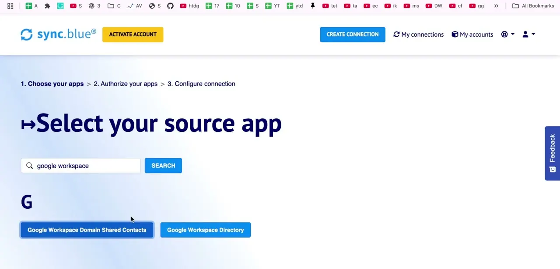Open the YouTube bookmark labeled tet
Screen dimensions: 560x269
click(330, 6)
